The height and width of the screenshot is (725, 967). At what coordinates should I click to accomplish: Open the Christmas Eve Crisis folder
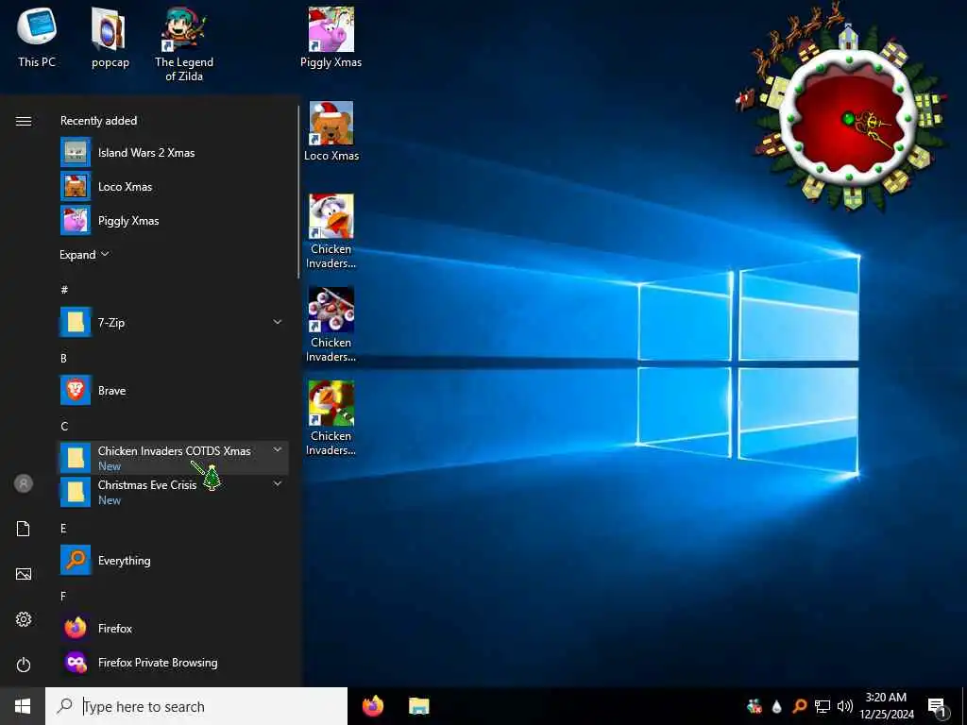(174, 492)
